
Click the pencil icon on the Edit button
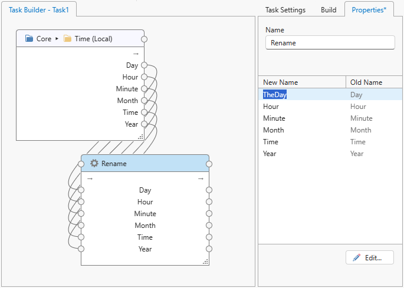pyautogui.click(x=356, y=257)
